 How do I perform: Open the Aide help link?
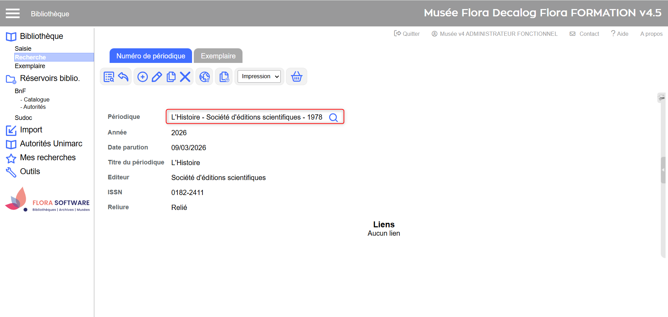620,34
